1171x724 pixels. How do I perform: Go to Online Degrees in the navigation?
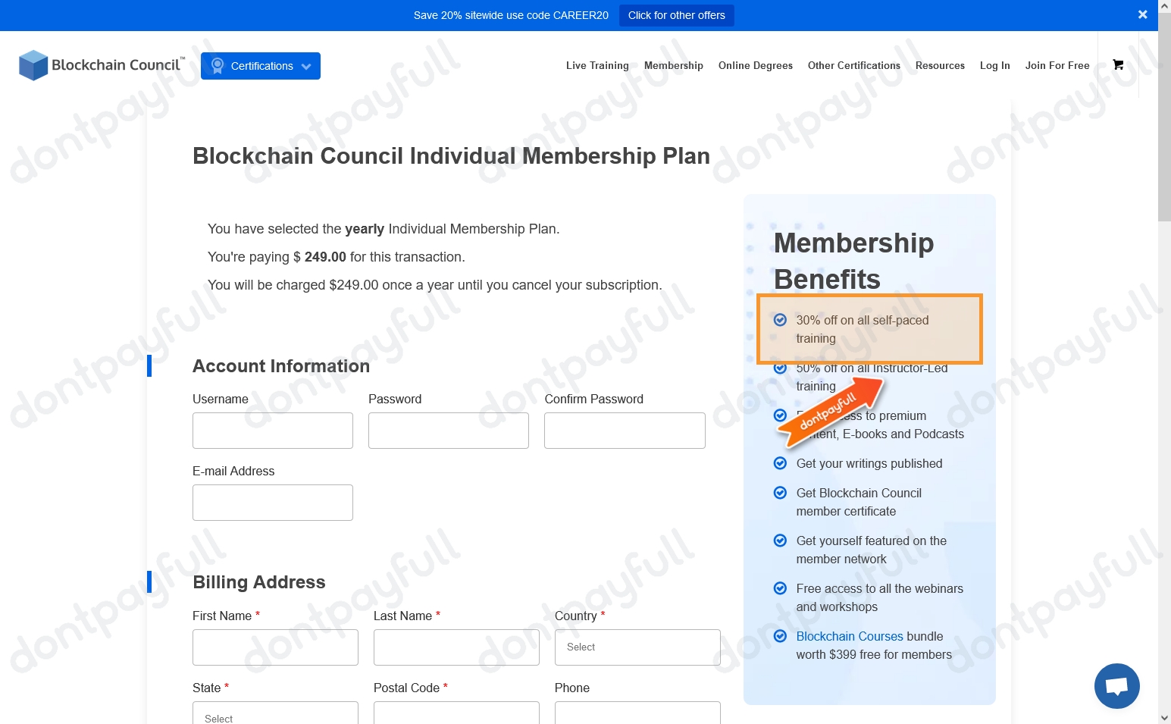pos(756,66)
